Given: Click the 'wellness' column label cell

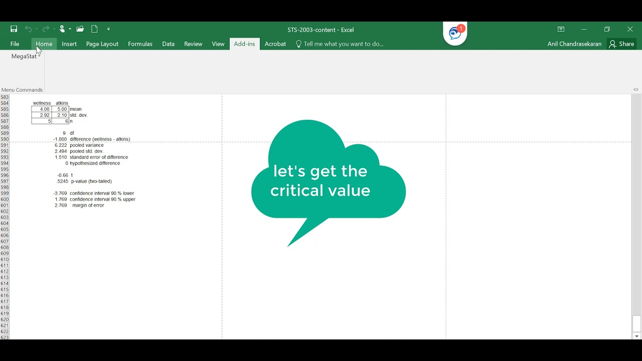Looking at the screenshot, I should click(42, 103).
